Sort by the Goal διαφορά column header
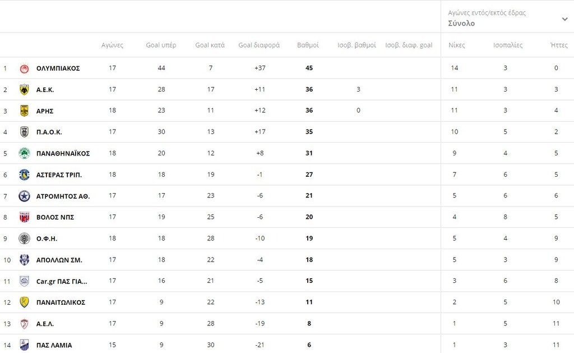 point(259,45)
